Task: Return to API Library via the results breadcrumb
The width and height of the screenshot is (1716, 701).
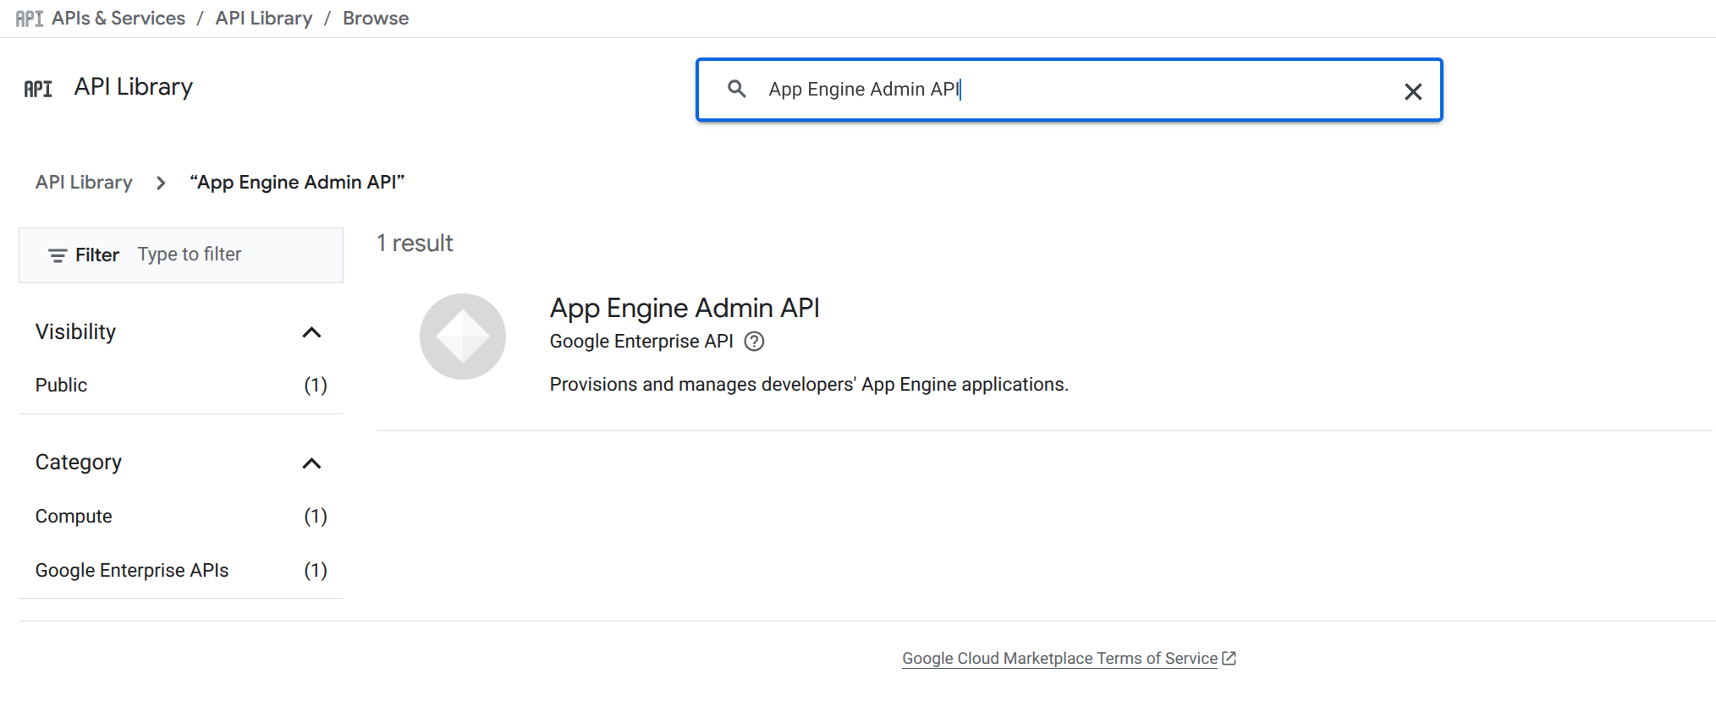Action: 84,183
